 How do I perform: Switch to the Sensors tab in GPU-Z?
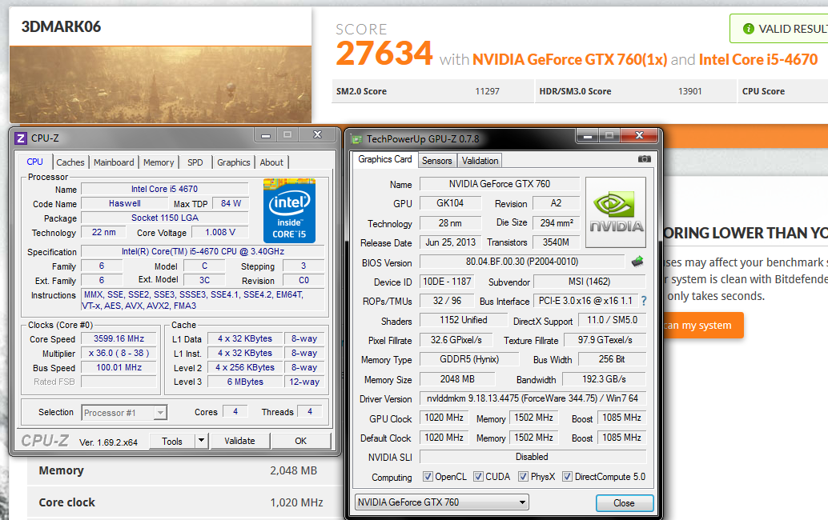point(436,160)
